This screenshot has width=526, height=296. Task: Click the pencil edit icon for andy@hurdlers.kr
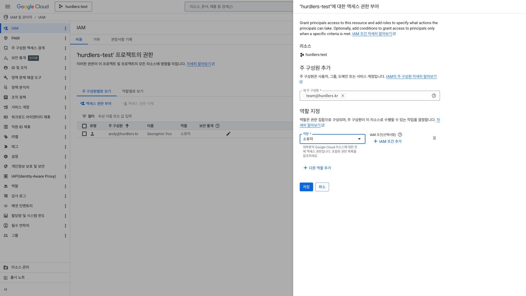(x=228, y=134)
